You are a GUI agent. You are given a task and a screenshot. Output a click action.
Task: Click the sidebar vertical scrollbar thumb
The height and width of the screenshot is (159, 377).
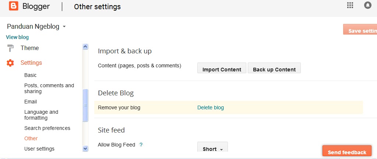coord(85,105)
